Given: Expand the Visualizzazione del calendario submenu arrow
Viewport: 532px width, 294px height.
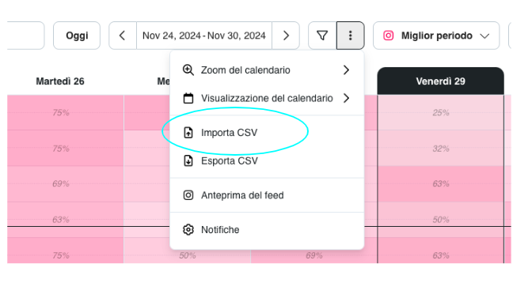Looking at the screenshot, I should point(346,98).
